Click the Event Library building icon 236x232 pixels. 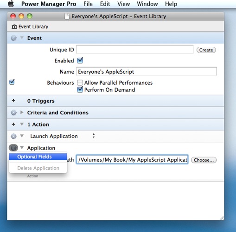point(14,26)
